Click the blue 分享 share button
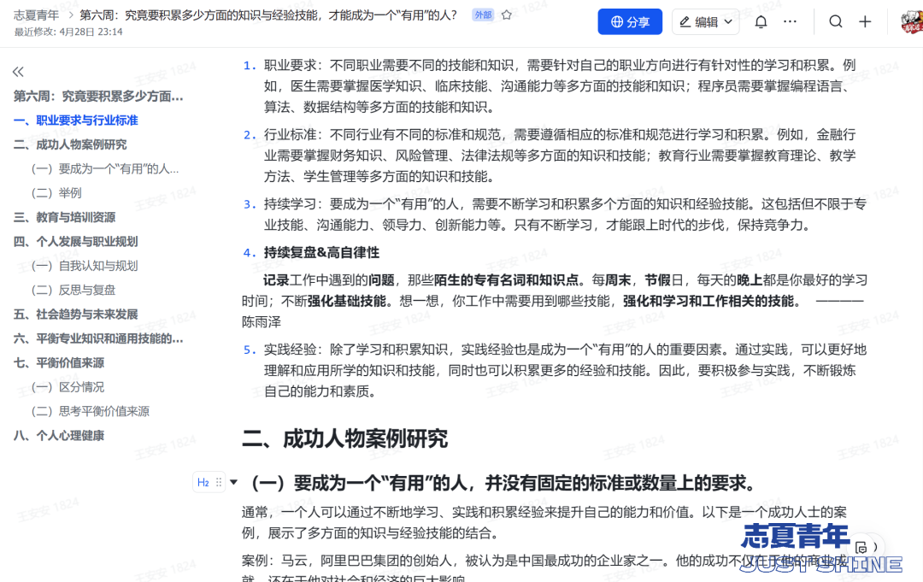 click(x=630, y=21)
